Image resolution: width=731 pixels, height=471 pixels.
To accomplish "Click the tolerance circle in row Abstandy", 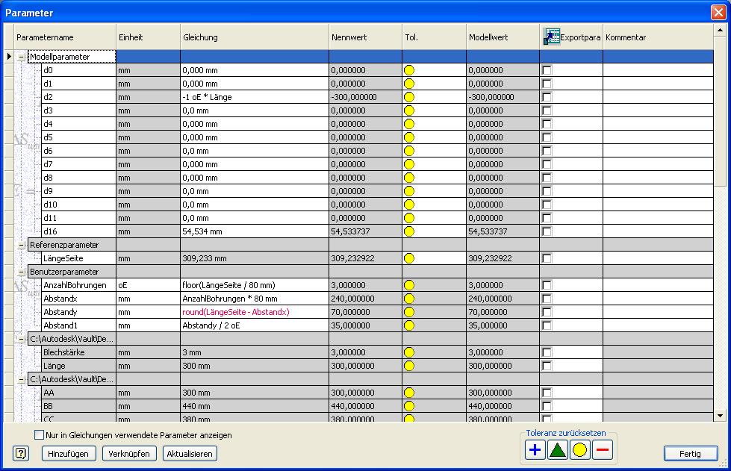I will (x=409, y=312).
